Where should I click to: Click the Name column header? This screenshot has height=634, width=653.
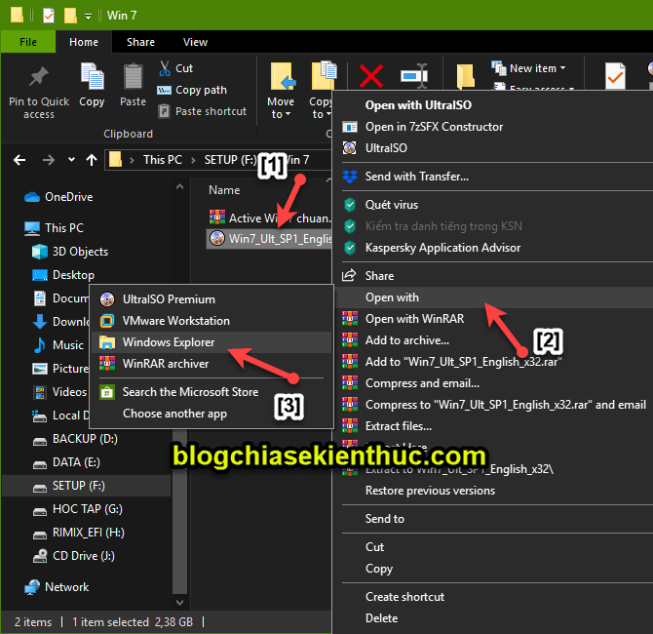tap(224, 190)
